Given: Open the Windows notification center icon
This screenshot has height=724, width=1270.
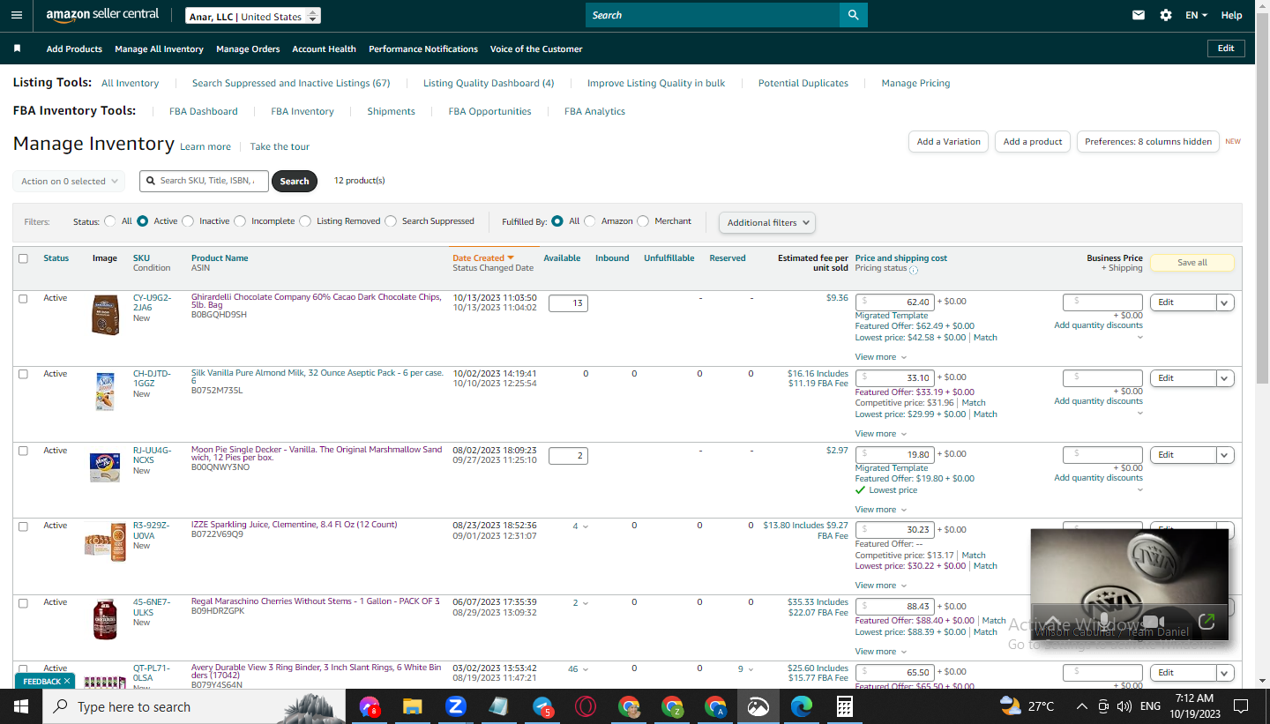Looking at the screenshot, I should point(1241,706).
